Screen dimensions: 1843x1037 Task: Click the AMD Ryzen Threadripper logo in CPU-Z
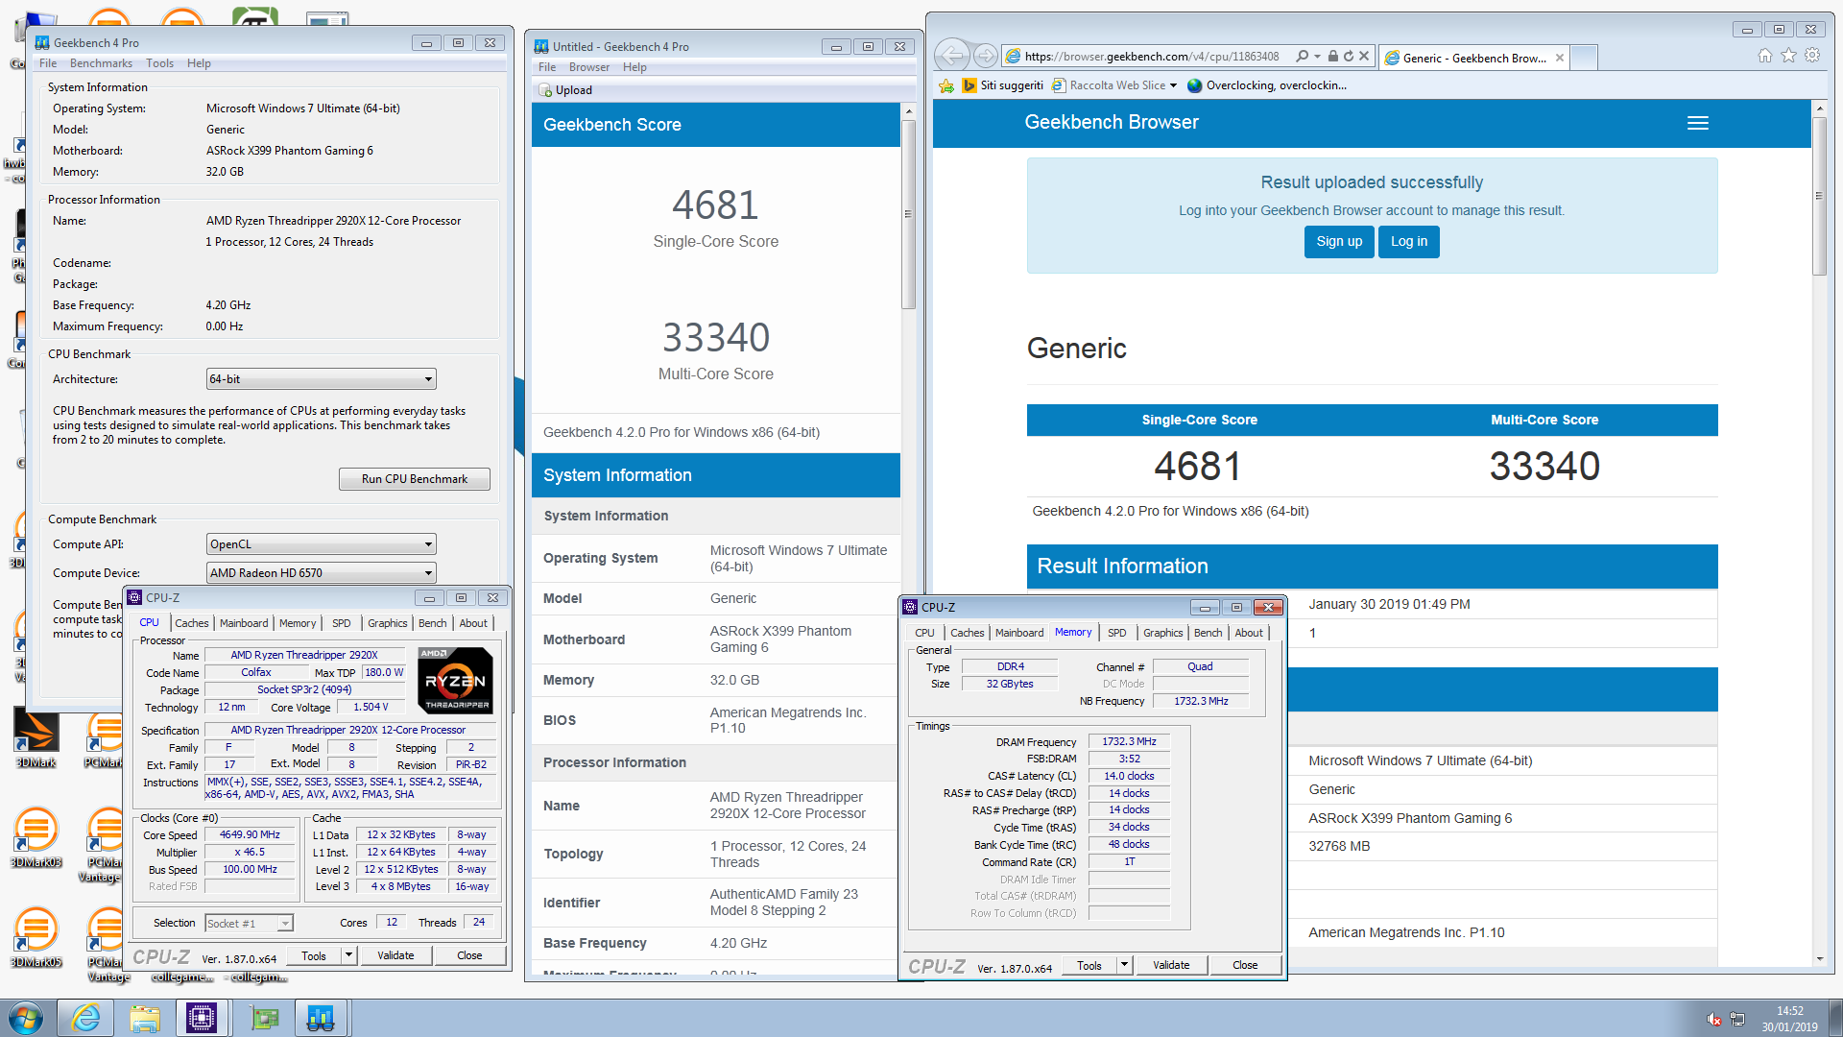point(456,680)
